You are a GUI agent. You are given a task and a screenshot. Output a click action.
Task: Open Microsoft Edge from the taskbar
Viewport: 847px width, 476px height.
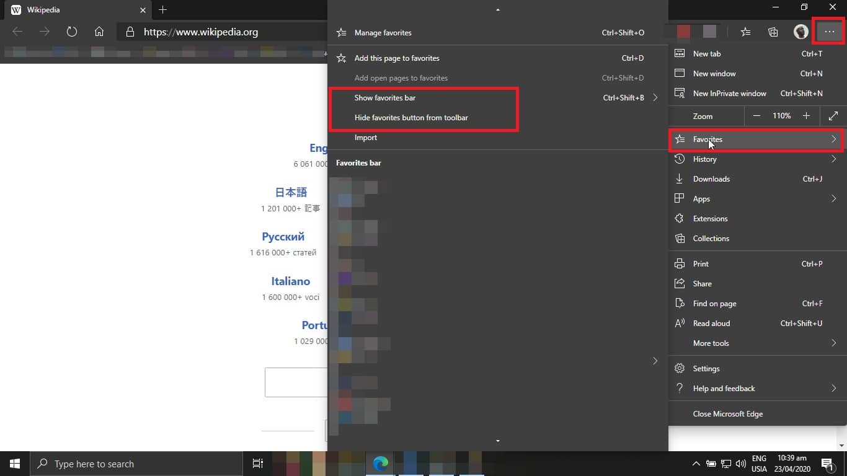click(380, 464)
